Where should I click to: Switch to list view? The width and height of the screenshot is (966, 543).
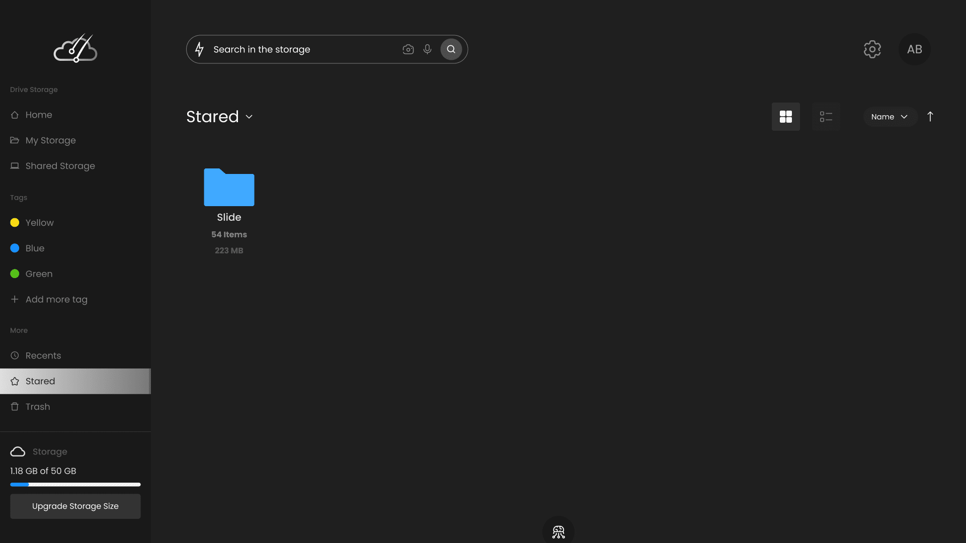[x=826, y=117]
